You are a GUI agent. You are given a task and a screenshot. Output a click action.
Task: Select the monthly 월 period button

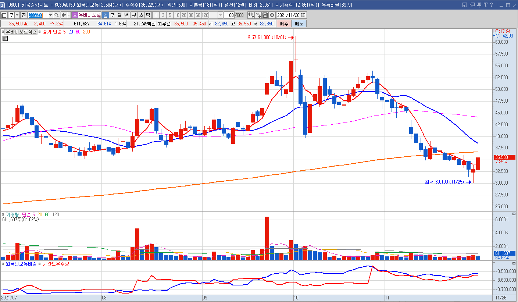(x=119, y=15)
